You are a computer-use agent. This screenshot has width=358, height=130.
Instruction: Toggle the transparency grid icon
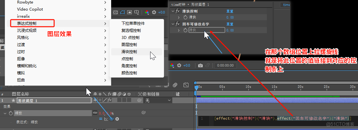[x=116, y=12]
